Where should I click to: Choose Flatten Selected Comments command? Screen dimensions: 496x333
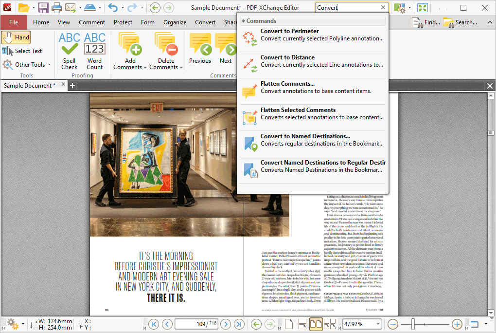[x=313, y=117]
